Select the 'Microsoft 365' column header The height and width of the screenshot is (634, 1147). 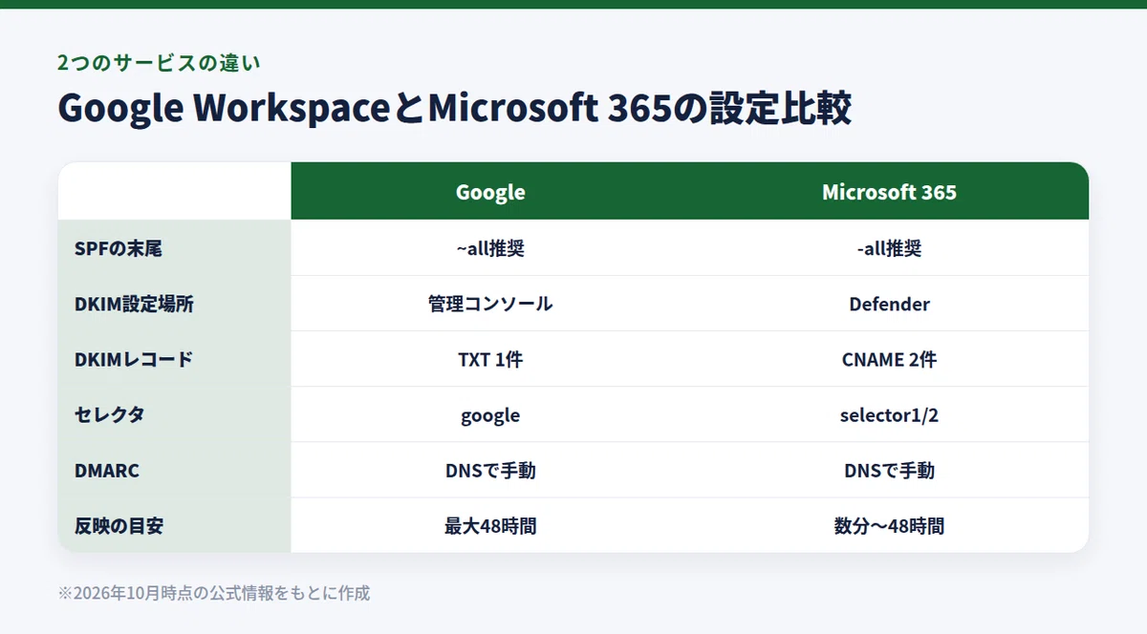(x=889, y=192)
